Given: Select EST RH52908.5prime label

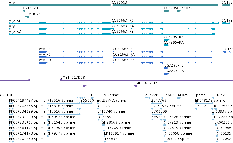Looking at the screenshot, I should pyautogui.click(x=61, y=128).
